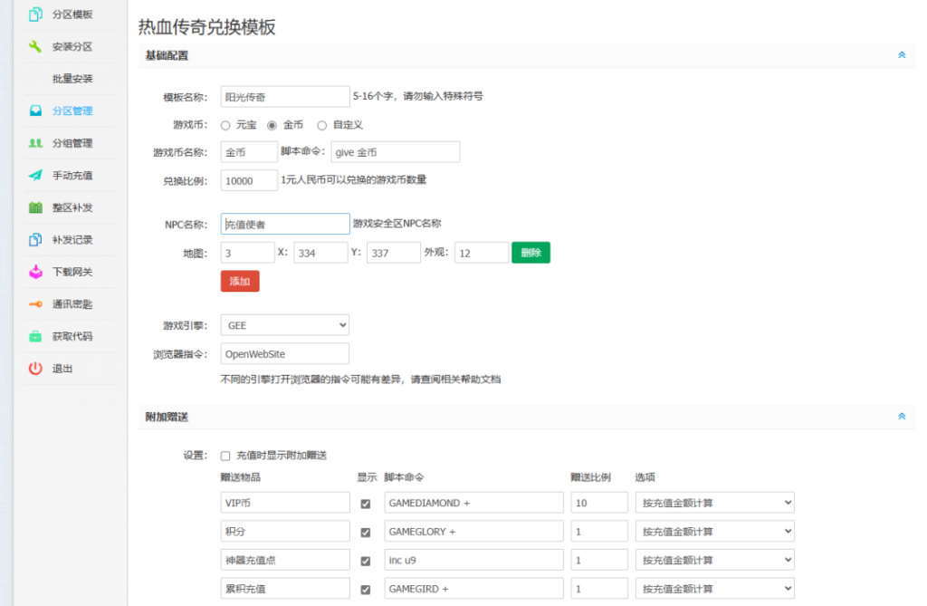Viewport: 927px width, 606px height.
Task: Enable the 充值时显示附加赠送 checkbox
Action: (225, 456)
